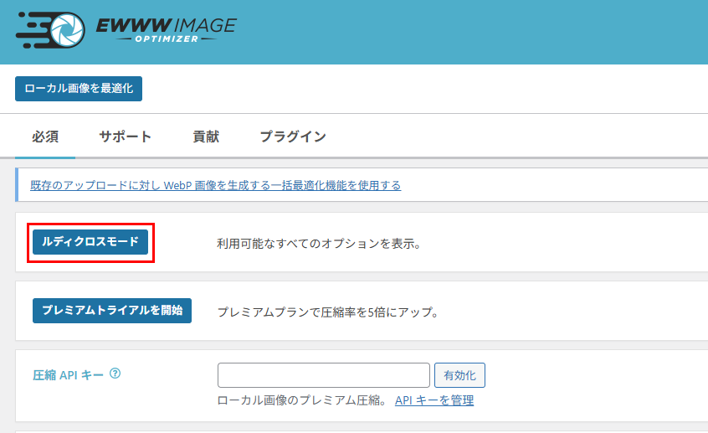Click the 圧縮 API キー label

(68, 374)
